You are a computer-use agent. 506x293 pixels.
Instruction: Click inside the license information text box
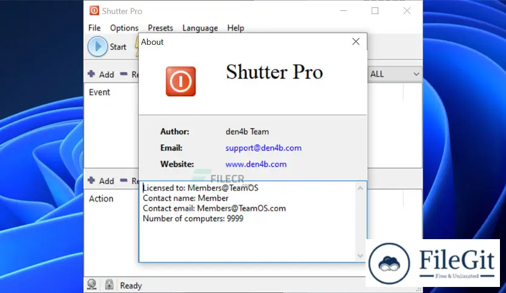[x=252, y=222]
